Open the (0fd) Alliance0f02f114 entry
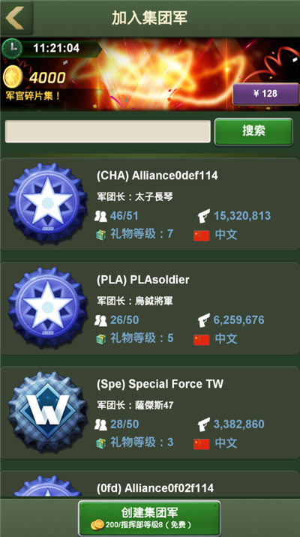Image resolution: width=300 pixels, height=537 pixels. pos(150,484)
